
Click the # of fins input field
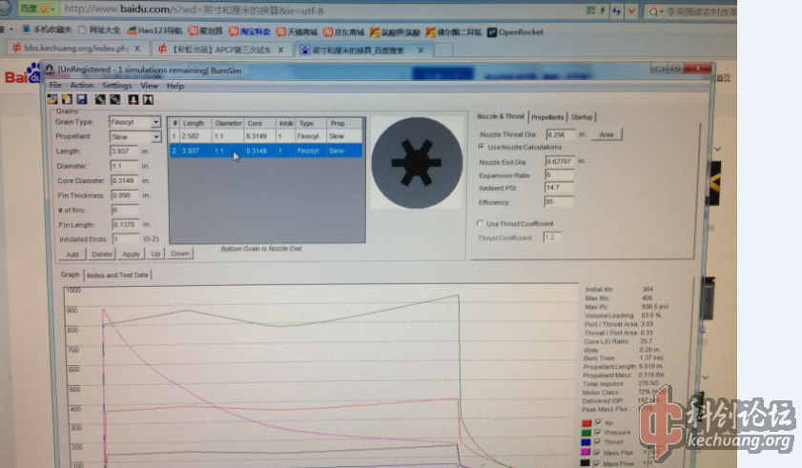coord(125,211)
